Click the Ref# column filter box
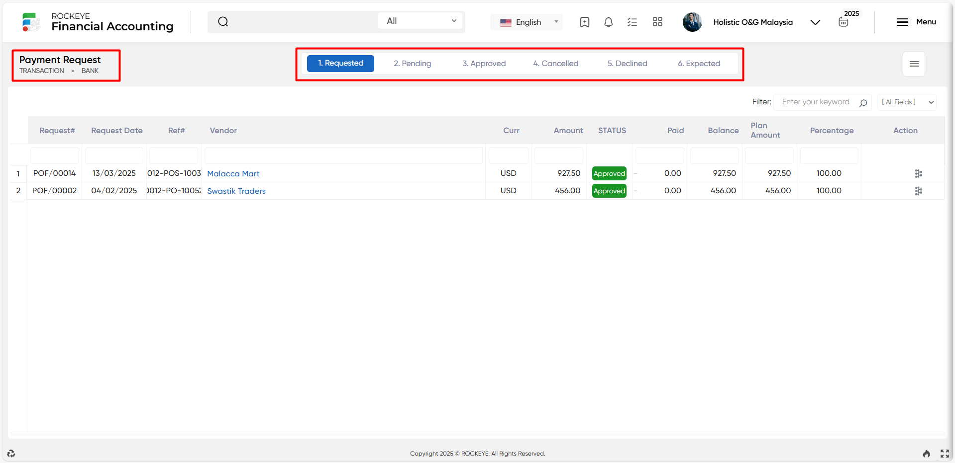The width and height of the screenshot is (955, 463). (174, 155)
